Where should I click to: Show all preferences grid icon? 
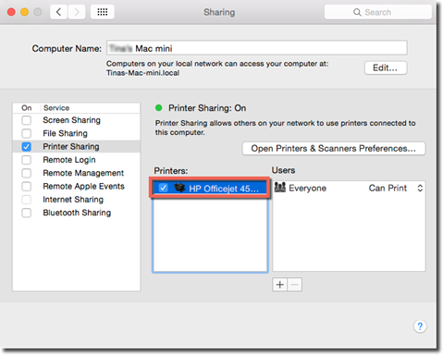(103, 12)
